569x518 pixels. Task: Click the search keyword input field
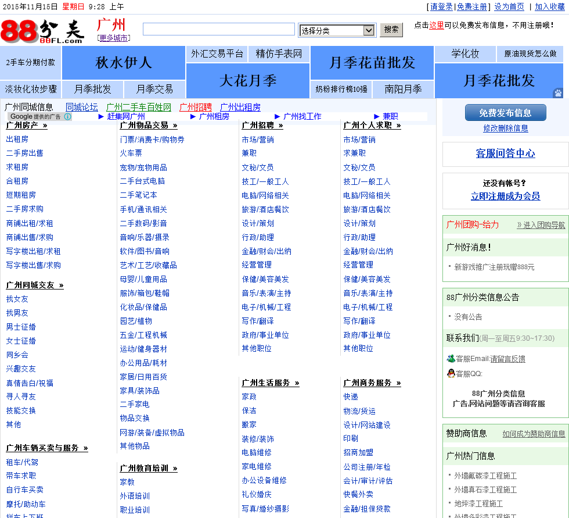218,29
